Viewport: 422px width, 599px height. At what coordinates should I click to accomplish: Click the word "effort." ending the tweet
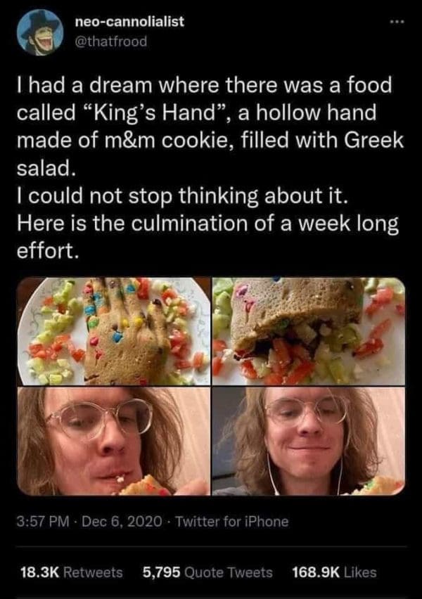coord(48,250)
